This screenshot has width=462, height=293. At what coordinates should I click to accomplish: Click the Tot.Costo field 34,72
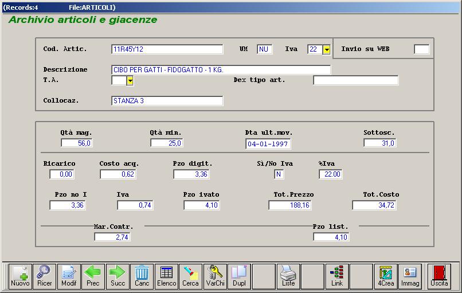pyautogui.click(x=374, y=205)
